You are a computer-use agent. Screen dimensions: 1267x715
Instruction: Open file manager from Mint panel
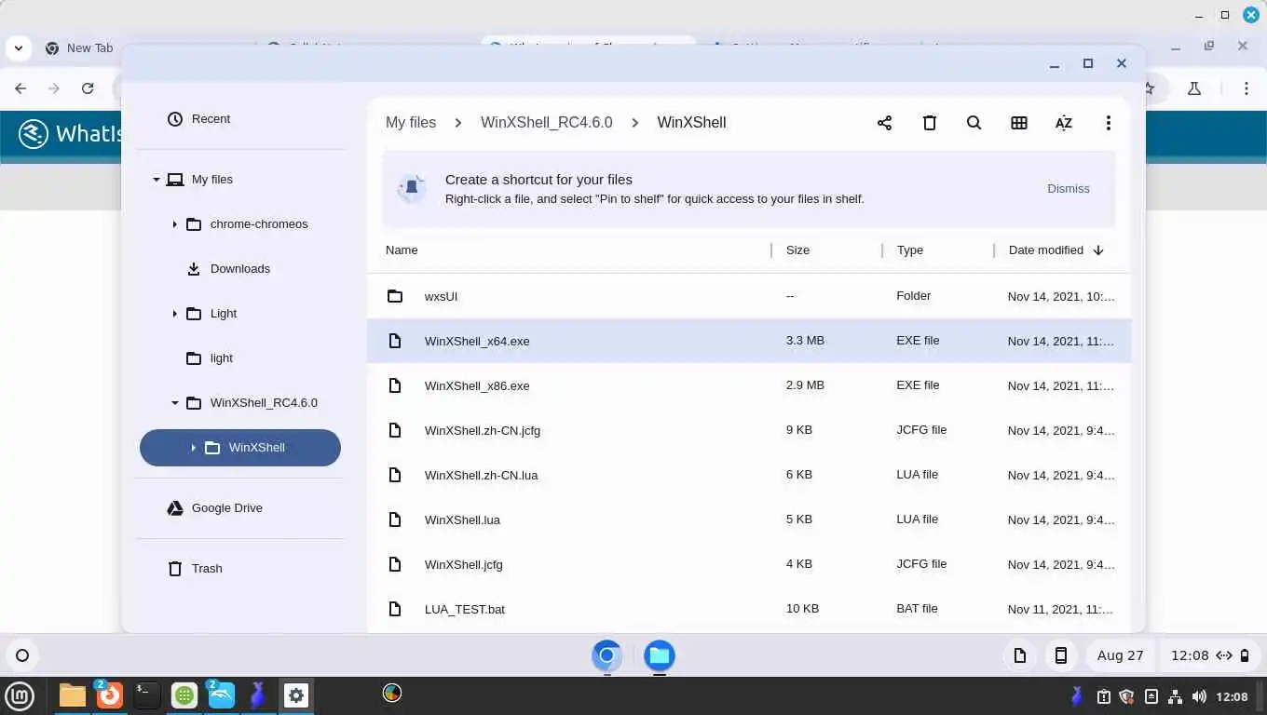coord(72,695)
